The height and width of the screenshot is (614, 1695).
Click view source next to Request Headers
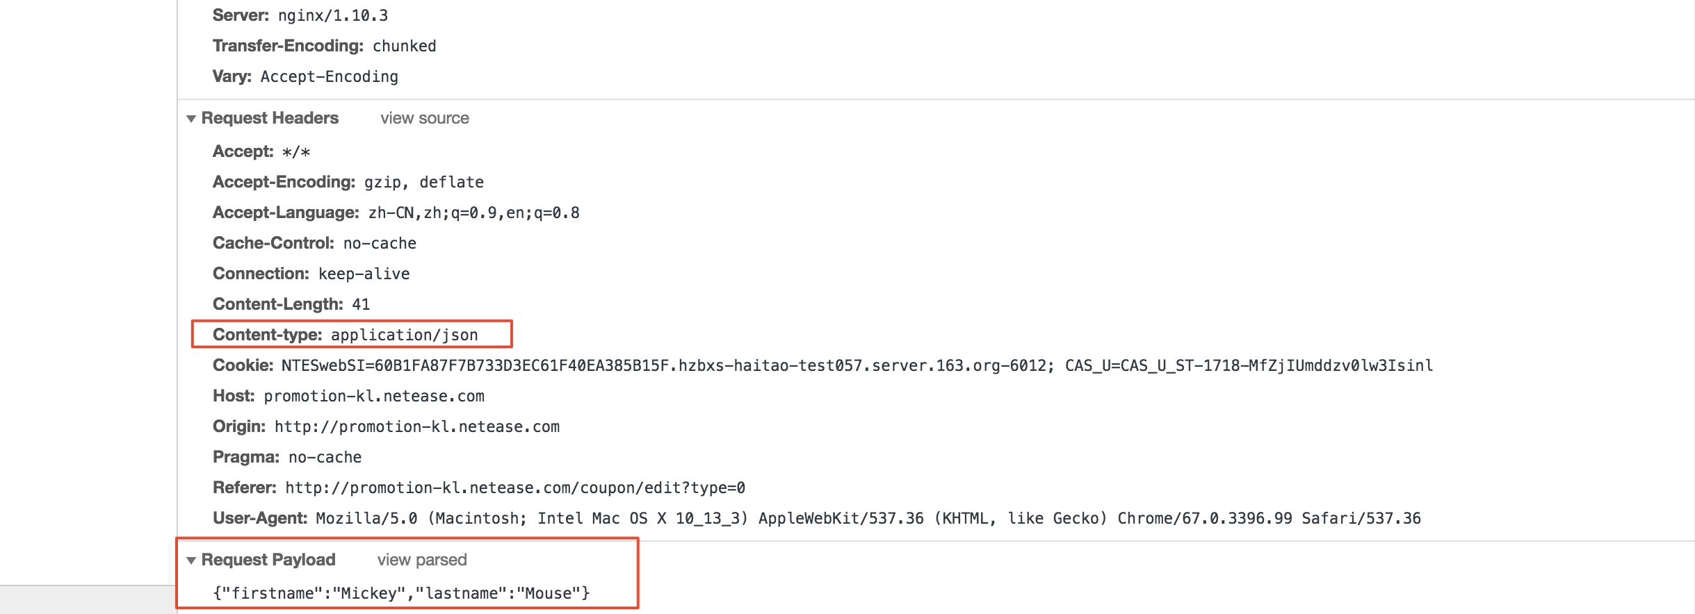424,118
